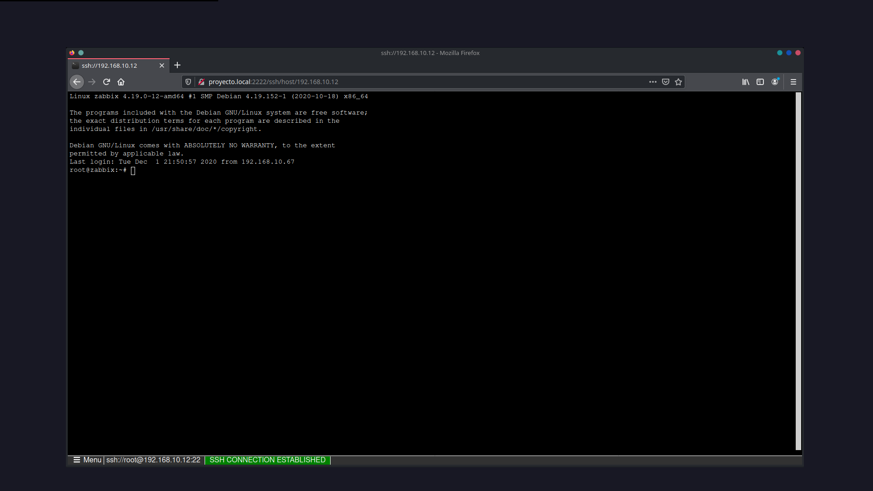Open the page actions ellipsis menu
873x491 pixels.
click(652, 82)
